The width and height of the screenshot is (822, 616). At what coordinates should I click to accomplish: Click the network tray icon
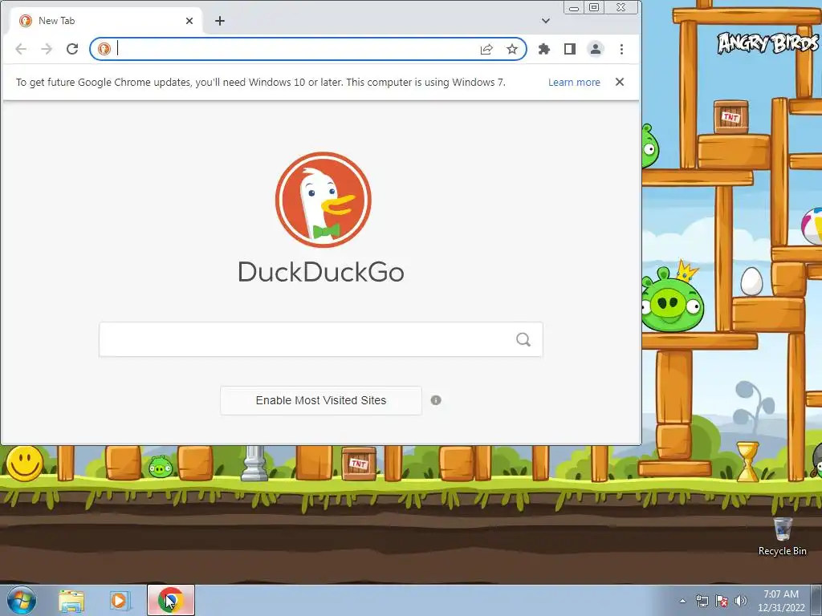tap(702, 601)
